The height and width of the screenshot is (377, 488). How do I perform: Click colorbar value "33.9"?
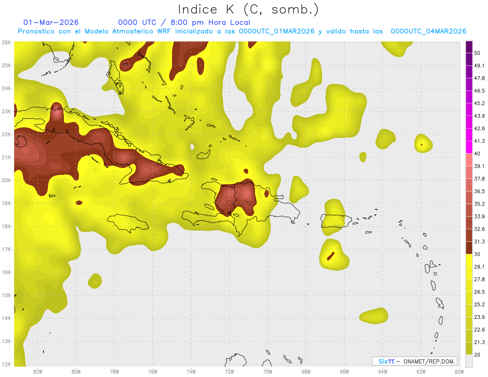(x=479, y=216)
